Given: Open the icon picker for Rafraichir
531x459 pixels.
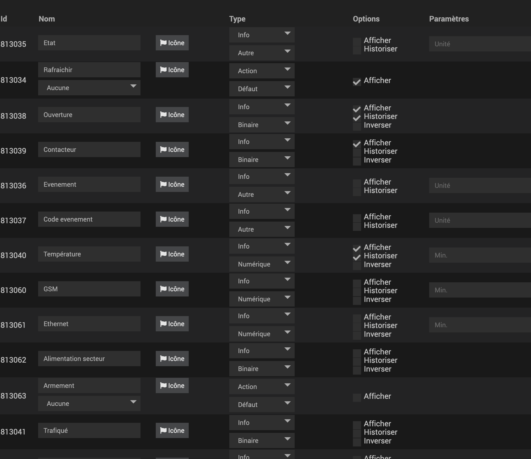Looking at the screenshot, I should 172,70.
